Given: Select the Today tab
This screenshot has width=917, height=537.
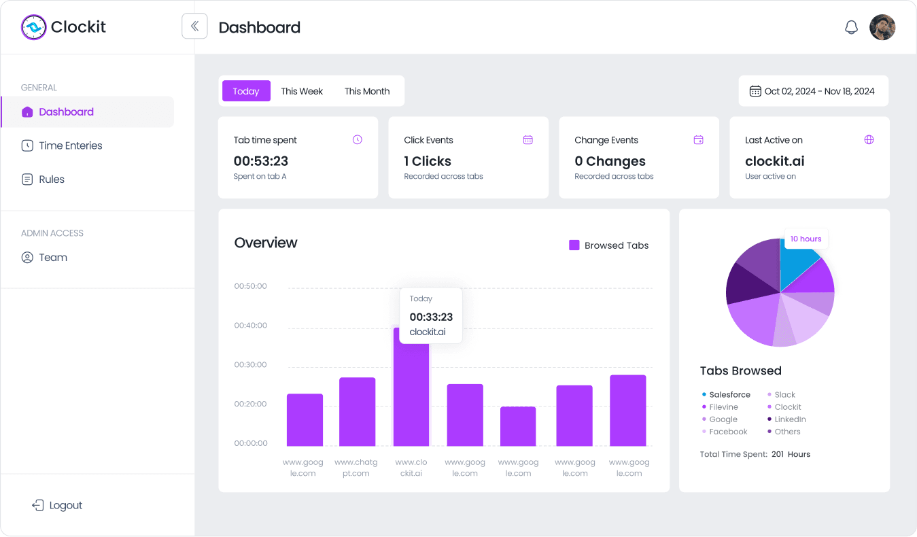Looking at the screenshot, I should pyautogui.click(x=246, y=91).
